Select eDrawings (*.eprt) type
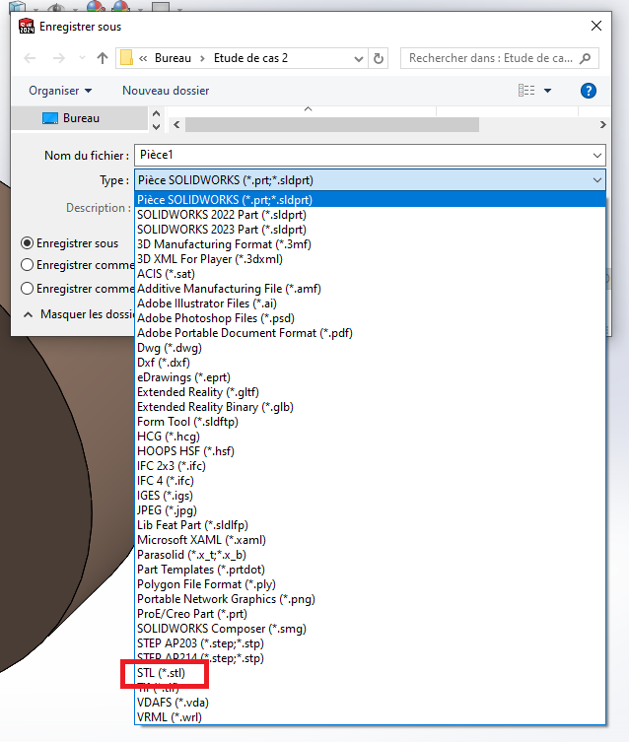 tap(370, 377)
